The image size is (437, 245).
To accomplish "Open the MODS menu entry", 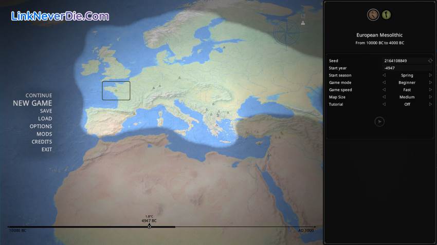I will (x=44, y=134).
